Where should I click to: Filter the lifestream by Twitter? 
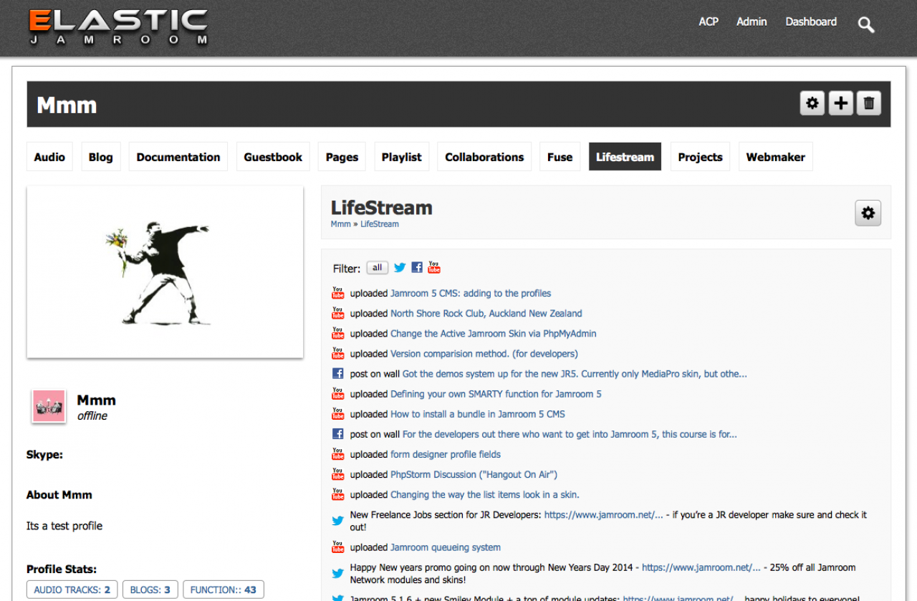400,268
